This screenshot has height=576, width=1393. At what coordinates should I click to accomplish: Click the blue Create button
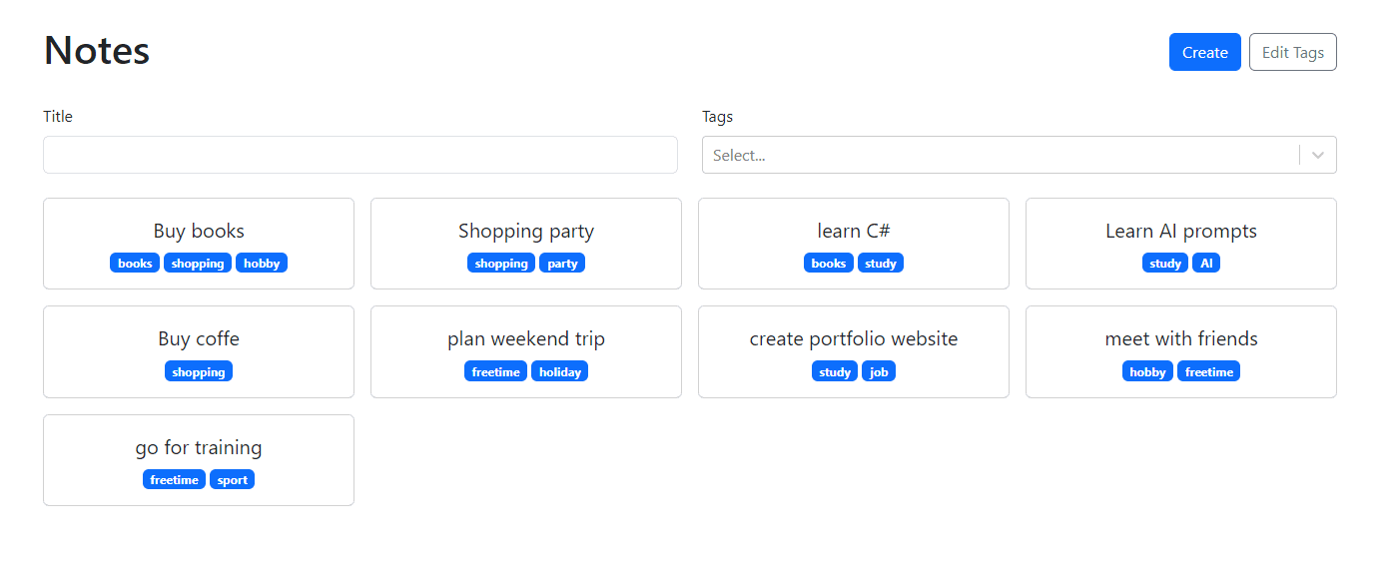1204,52
